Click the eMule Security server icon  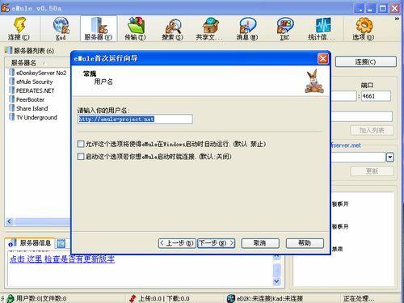12,82
